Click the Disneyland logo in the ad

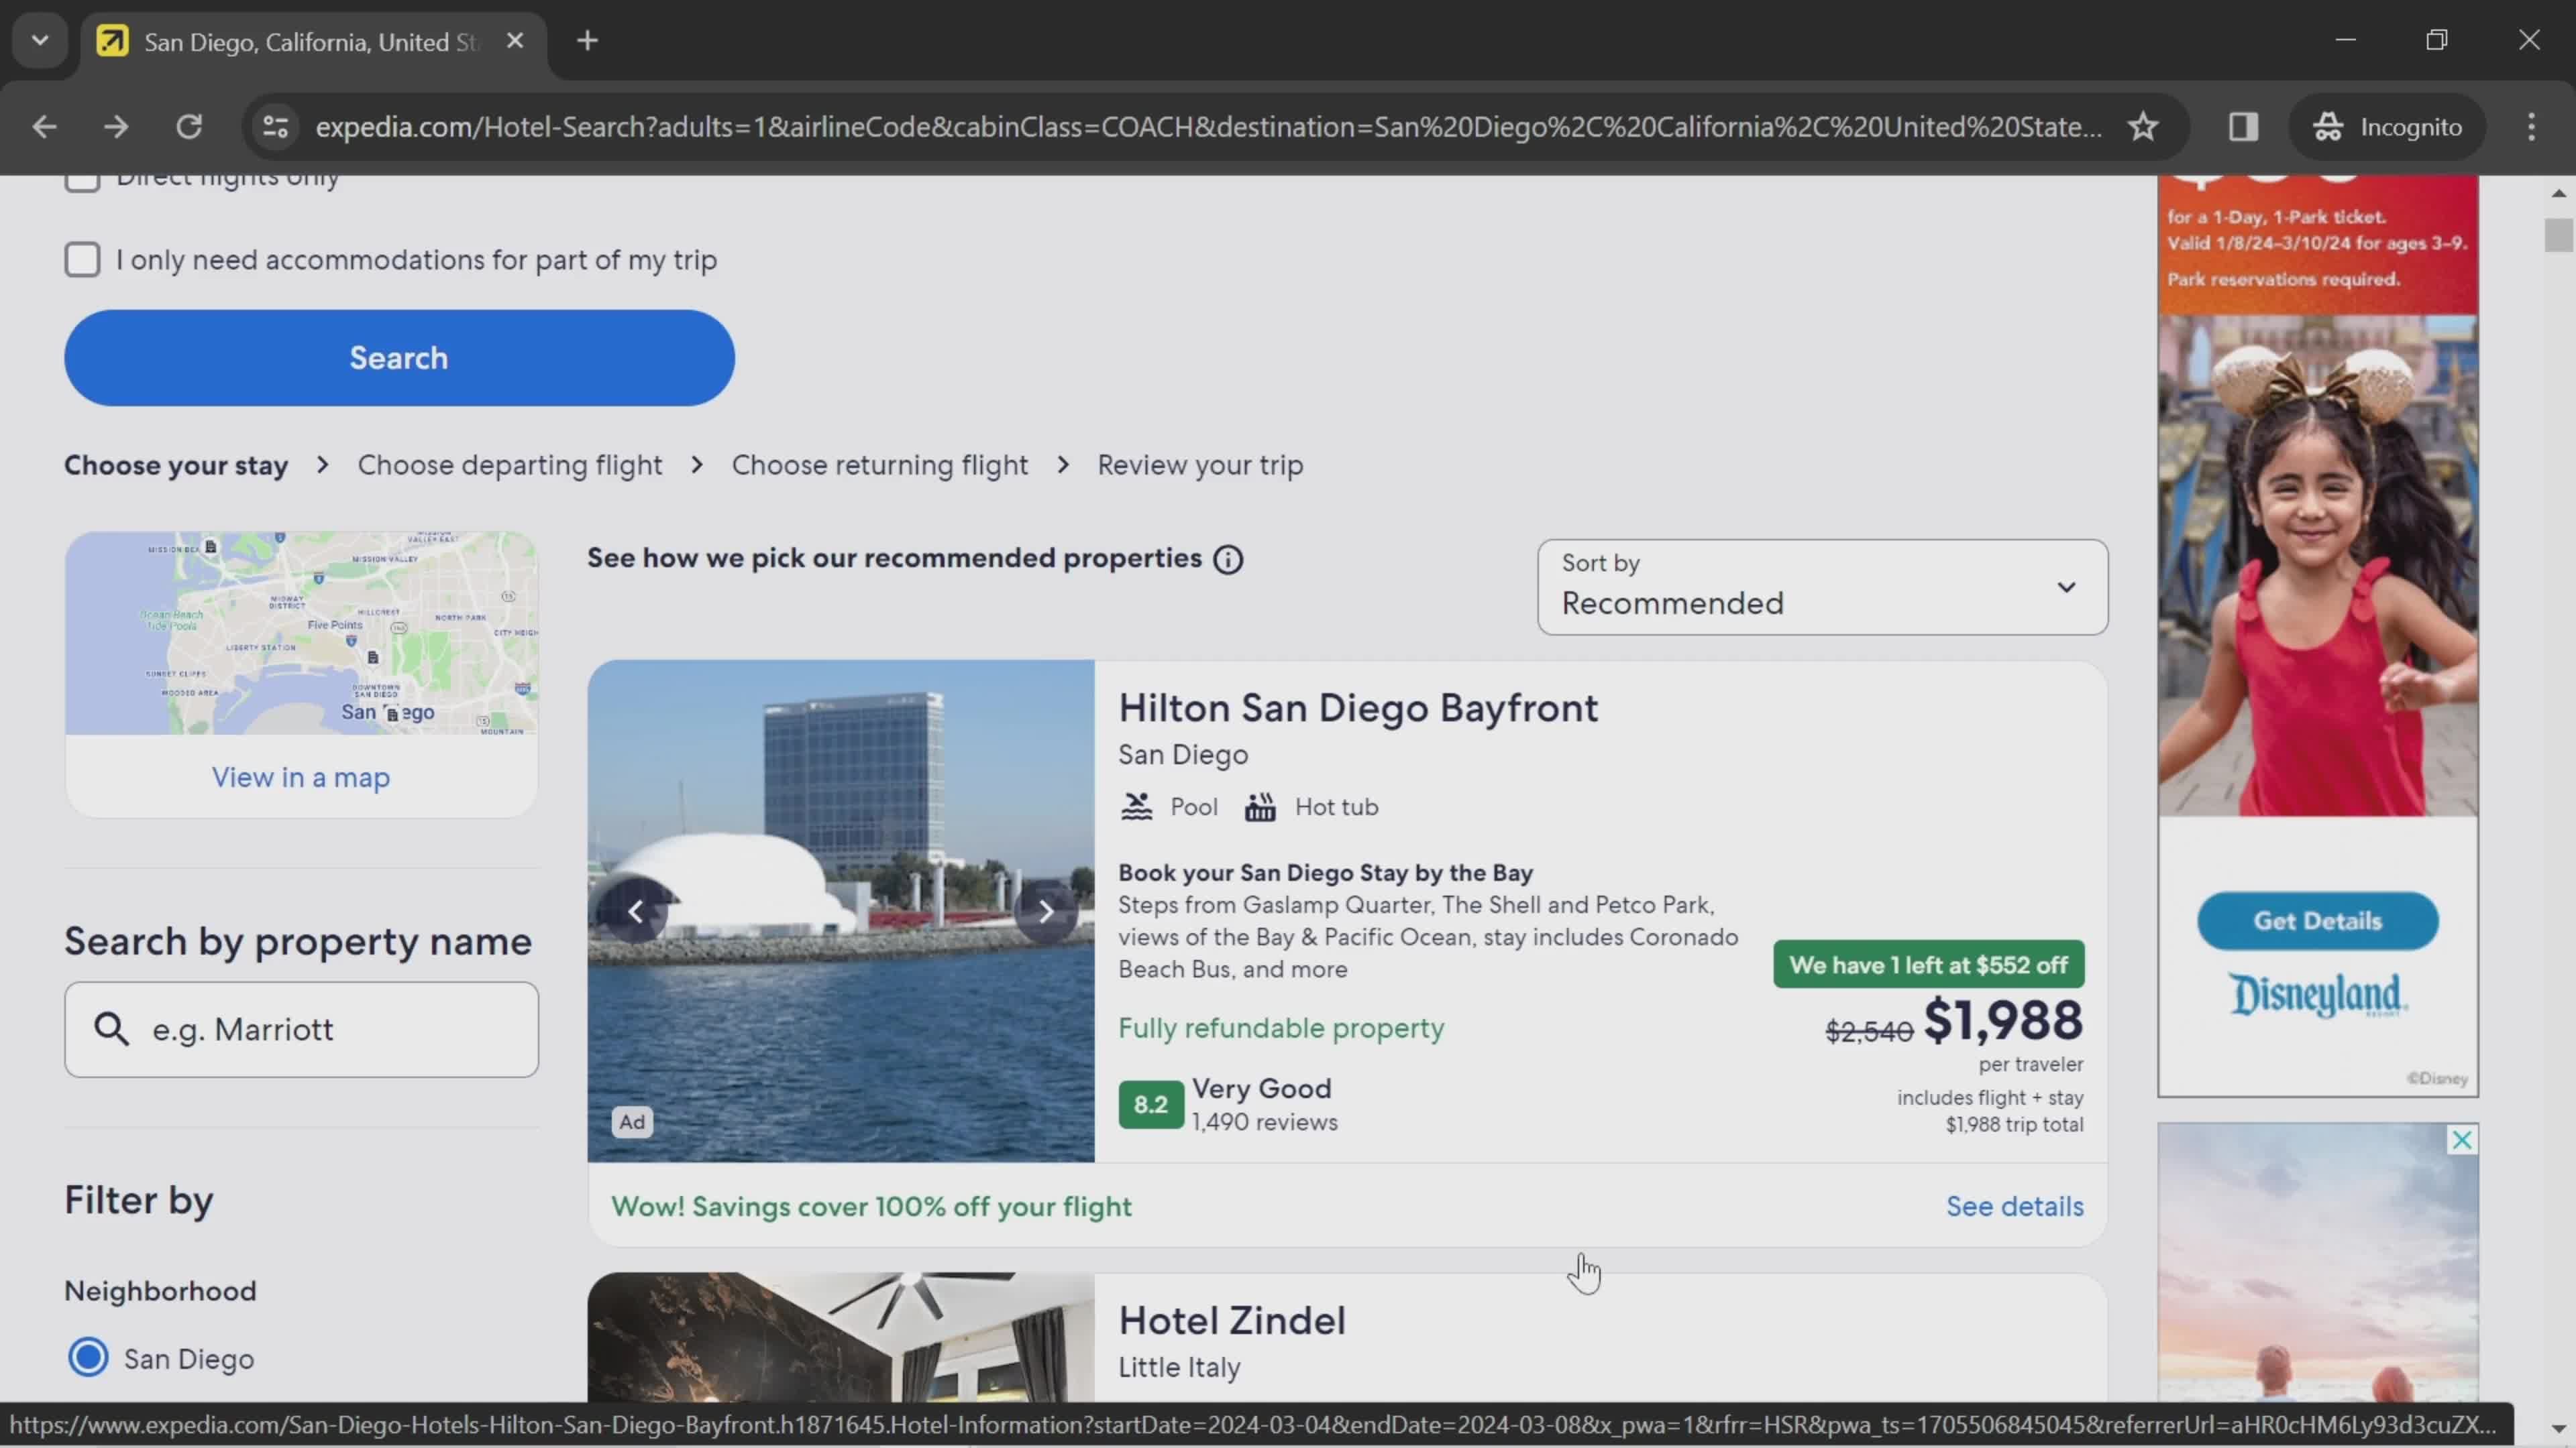click(x=2317, y=995)
